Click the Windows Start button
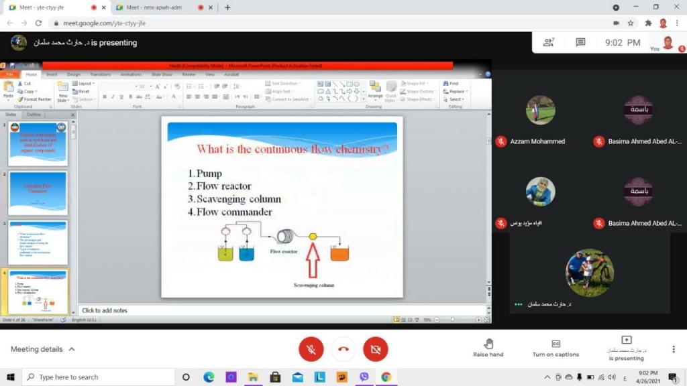This screenshot has width=687, height=386. coord(10,377)
